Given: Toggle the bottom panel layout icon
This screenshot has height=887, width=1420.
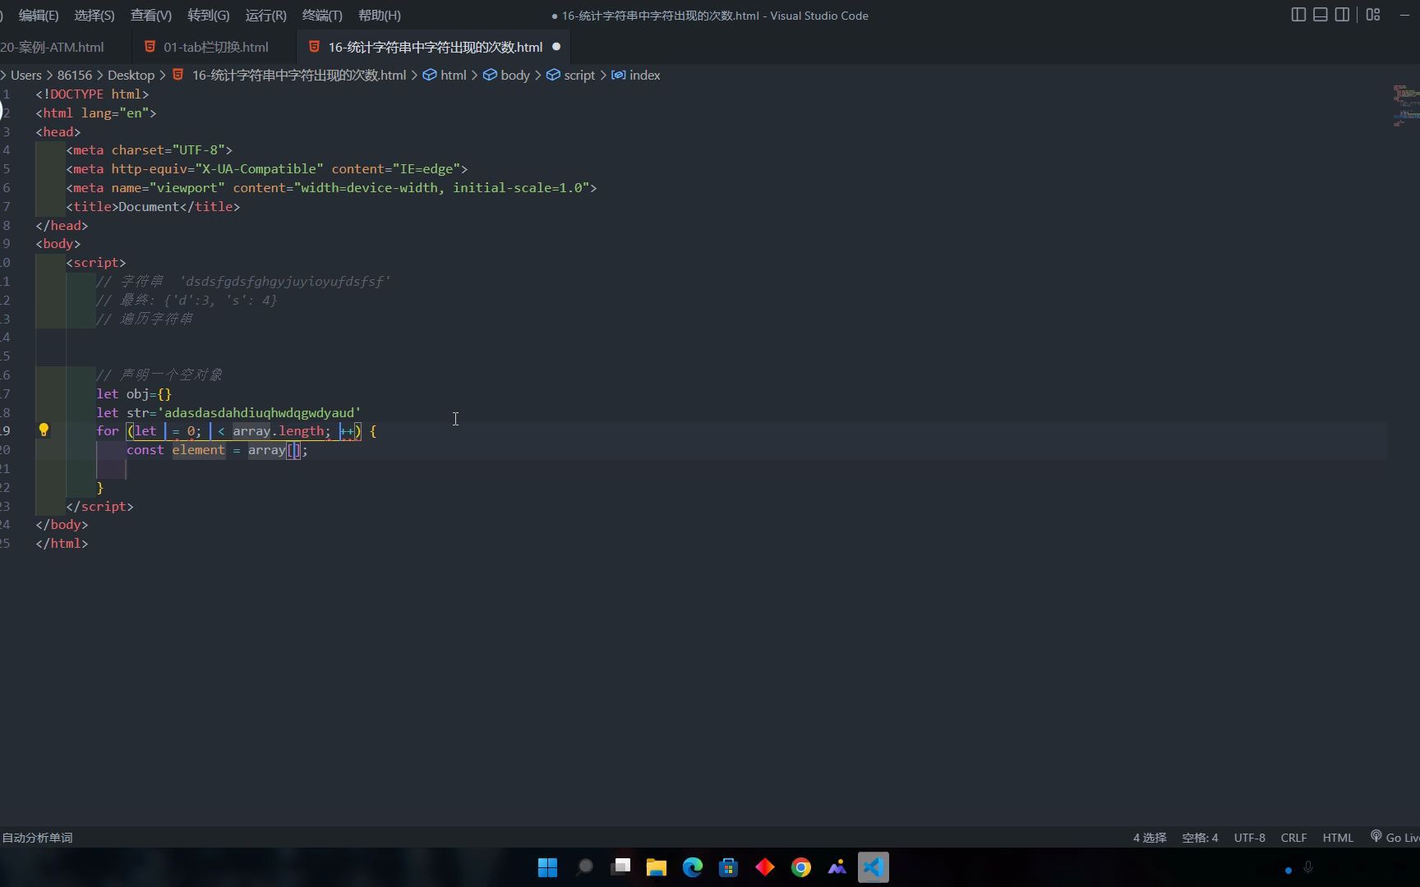Looking at the screenshot, I should point(1321,15).
